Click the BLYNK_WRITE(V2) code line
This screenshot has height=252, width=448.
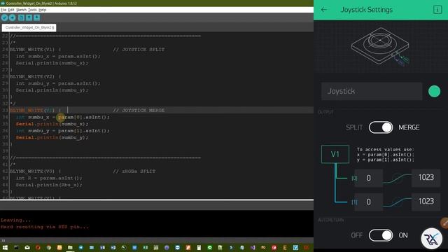(36, 76)
